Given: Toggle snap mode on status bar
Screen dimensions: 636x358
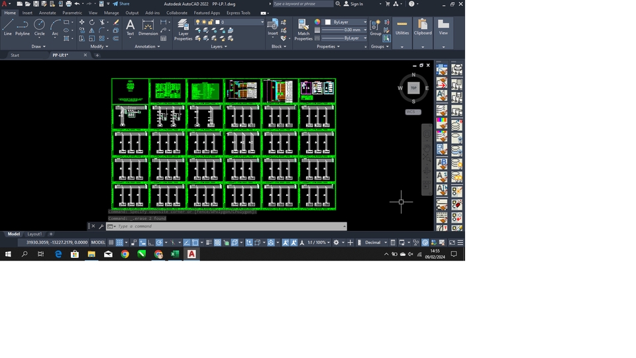Looking at the screenshot, I should pos(120,243).
